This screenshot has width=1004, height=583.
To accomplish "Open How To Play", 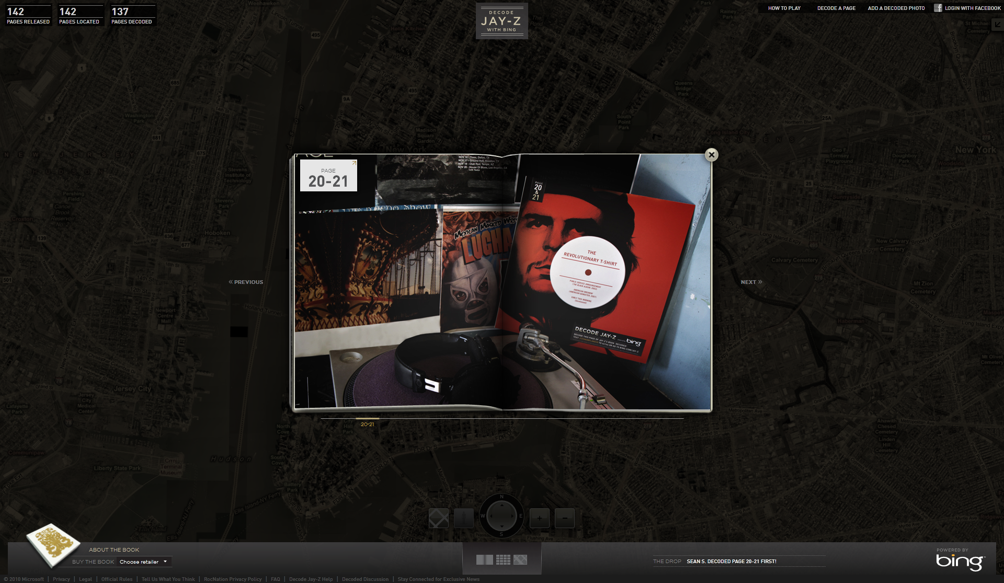I will coord(784,8).
